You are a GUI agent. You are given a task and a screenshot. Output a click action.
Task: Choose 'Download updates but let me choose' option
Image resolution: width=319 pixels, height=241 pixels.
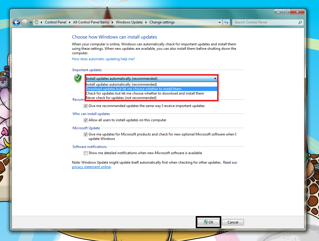point(151,89)
